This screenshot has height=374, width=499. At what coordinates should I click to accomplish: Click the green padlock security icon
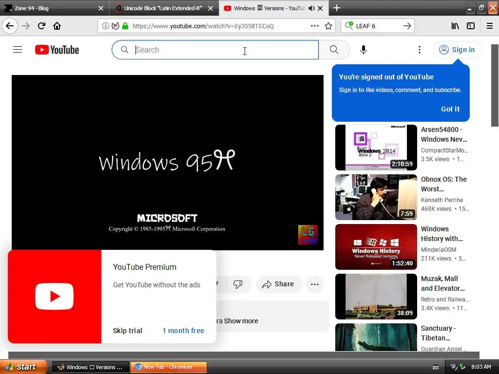(125, 26)
